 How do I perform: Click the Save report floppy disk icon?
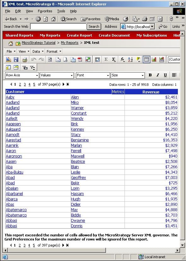tap(16, 60)
